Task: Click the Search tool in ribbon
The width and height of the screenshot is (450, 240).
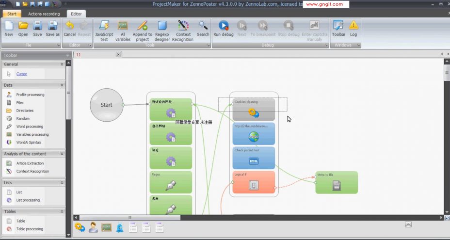Action: [203, 29]
